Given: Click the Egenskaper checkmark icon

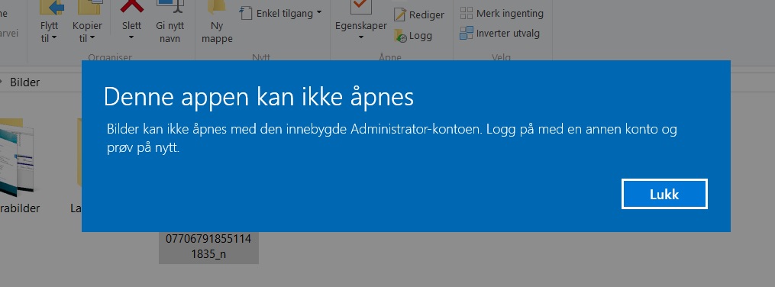Looking at the screenshot, I should pos(361,6).
